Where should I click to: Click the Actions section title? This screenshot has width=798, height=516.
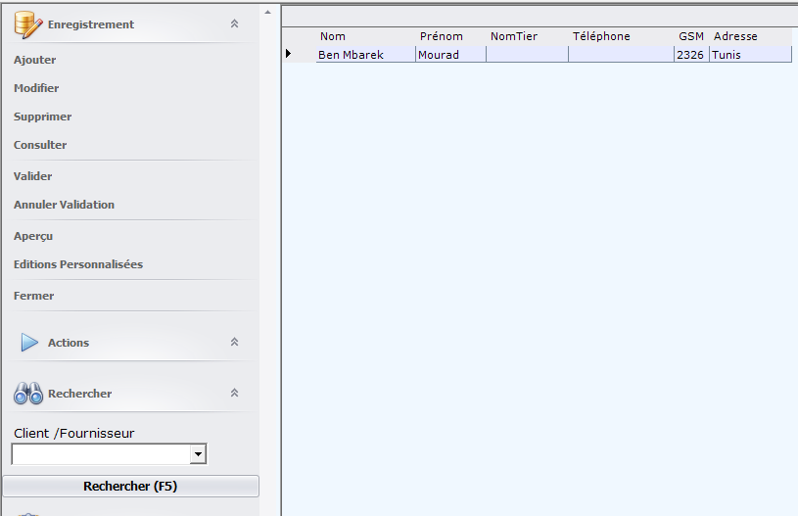(69, 343)
